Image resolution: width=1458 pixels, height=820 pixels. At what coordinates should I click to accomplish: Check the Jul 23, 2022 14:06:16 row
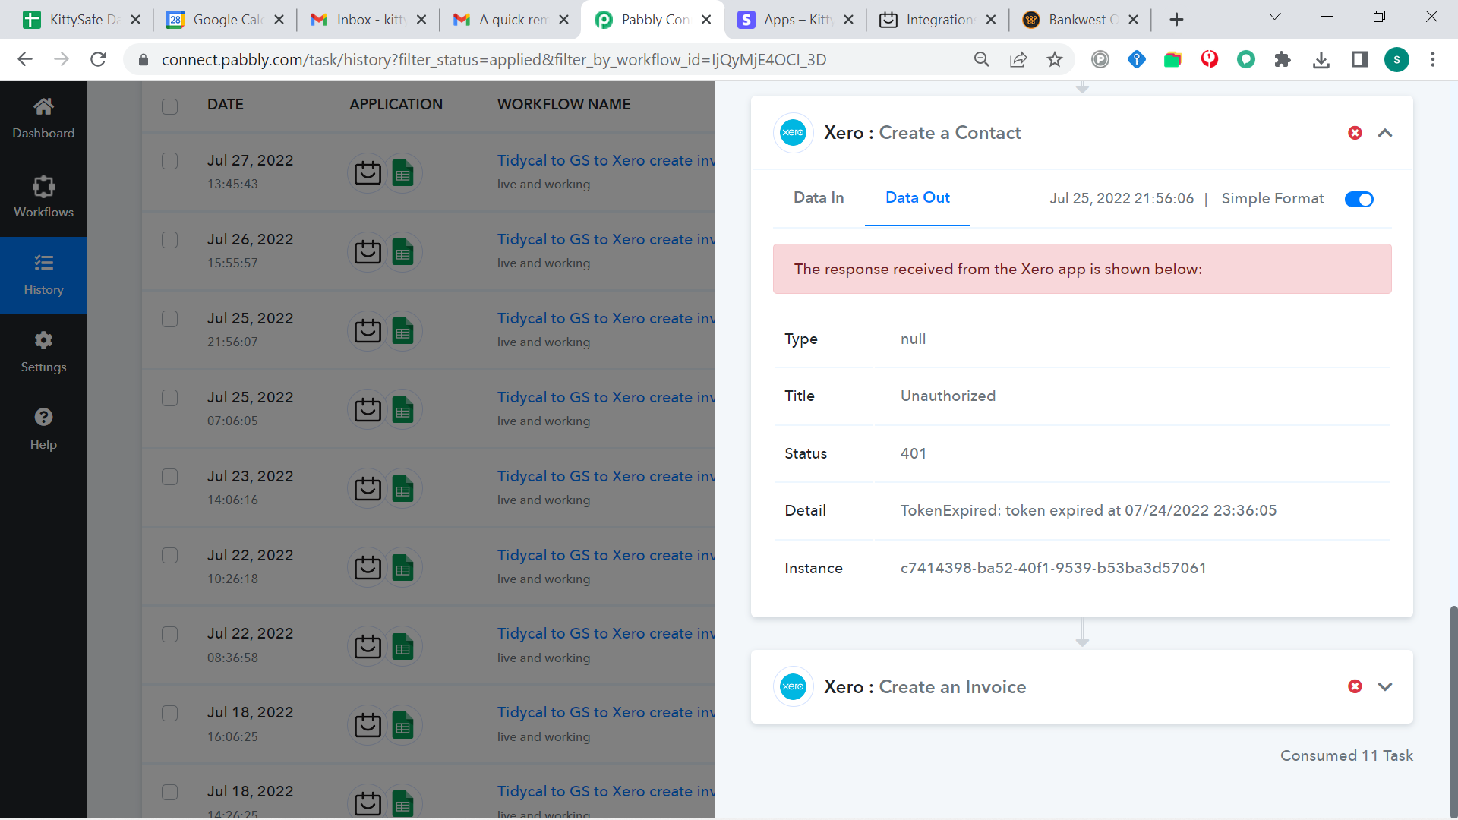169,477
